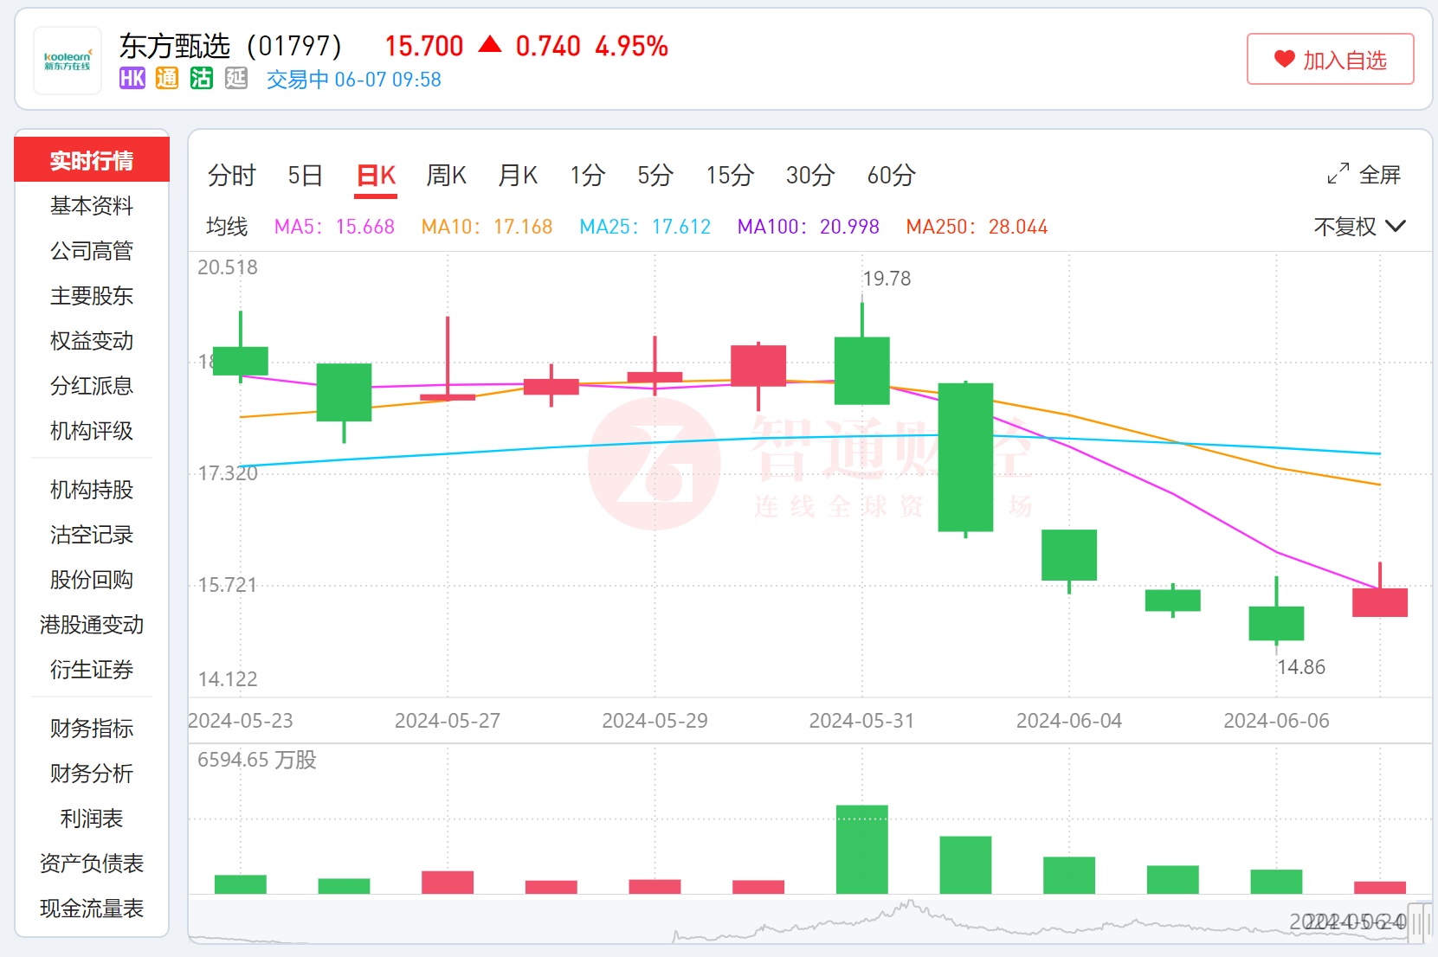The image size is (1438, 957).
Task: Click the MA10: 17.168 indicator label
Action: click(x=487, y=227)
